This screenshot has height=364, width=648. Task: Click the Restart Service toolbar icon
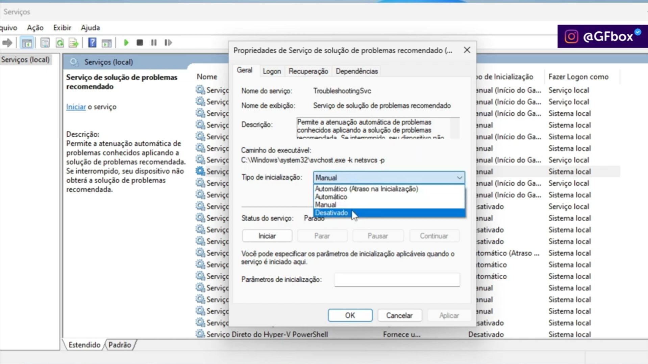click(x=168, y=43)
